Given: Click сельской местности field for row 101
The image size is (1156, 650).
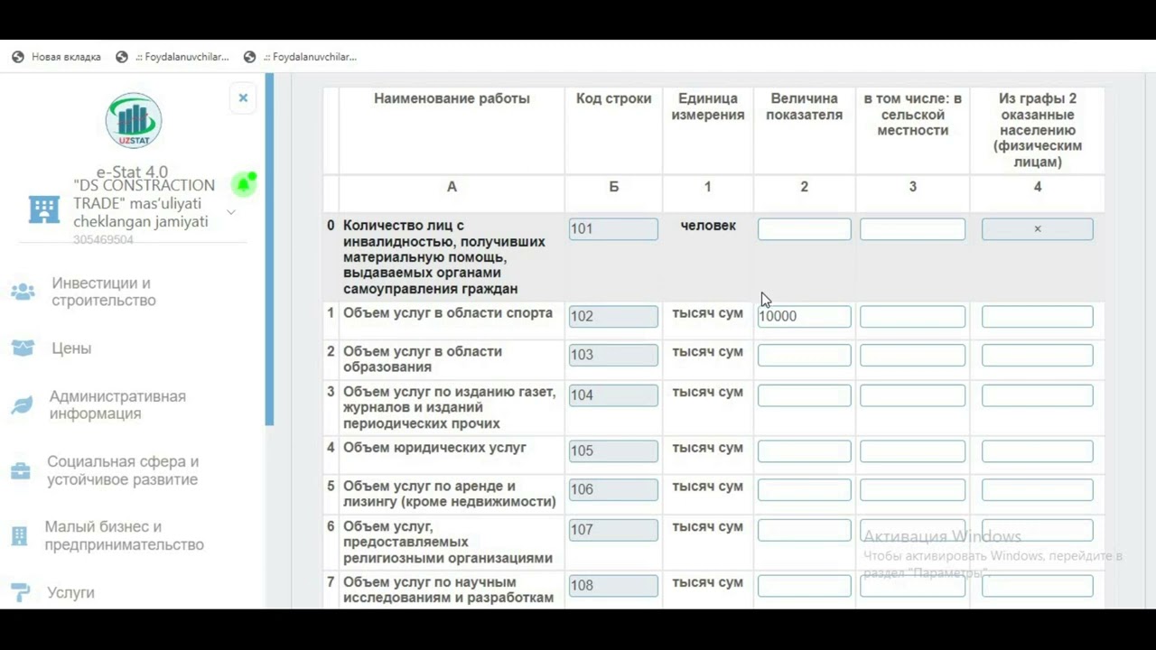Looking at the screenshot, I should point(912,229).
